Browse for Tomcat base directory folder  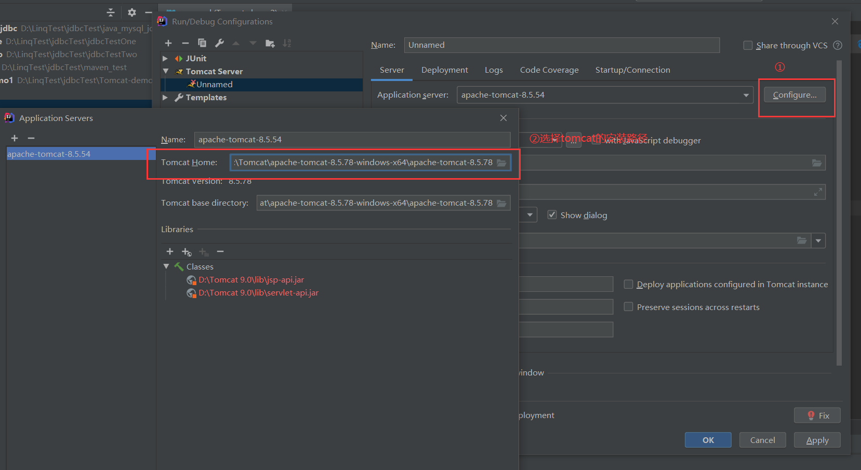pos(501,203)
